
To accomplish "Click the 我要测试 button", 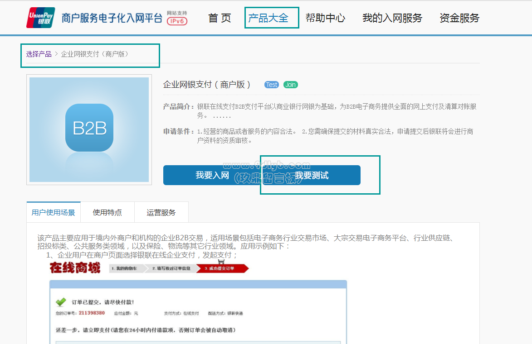I will [312, 175].
